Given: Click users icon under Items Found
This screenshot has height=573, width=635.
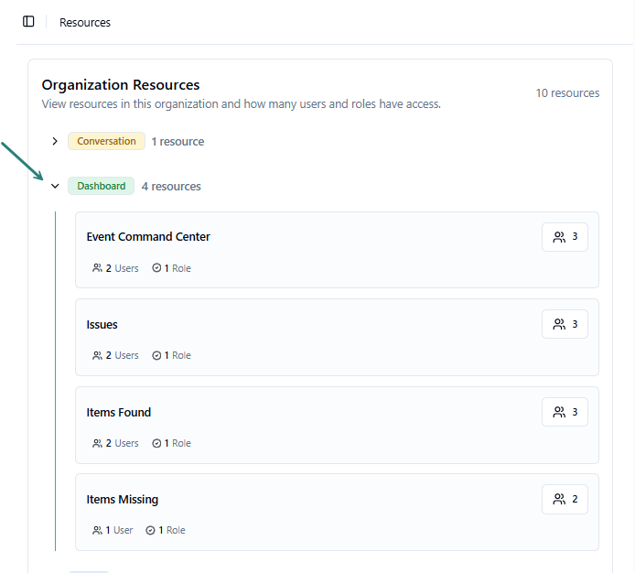Looking at the screenshot, I should point(97,443).
